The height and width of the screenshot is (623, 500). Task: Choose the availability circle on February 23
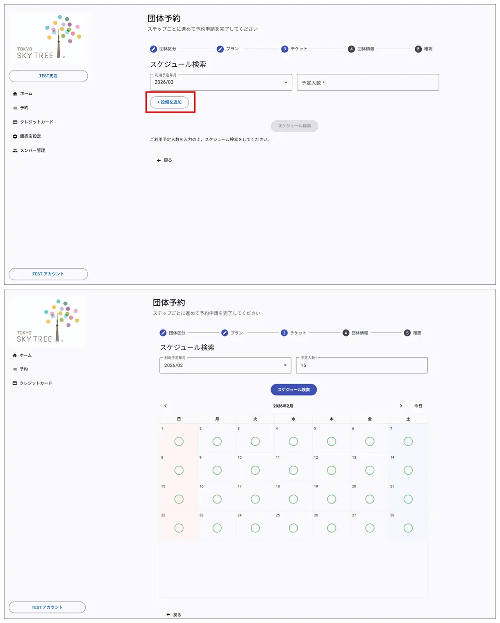tap(217, 528)
